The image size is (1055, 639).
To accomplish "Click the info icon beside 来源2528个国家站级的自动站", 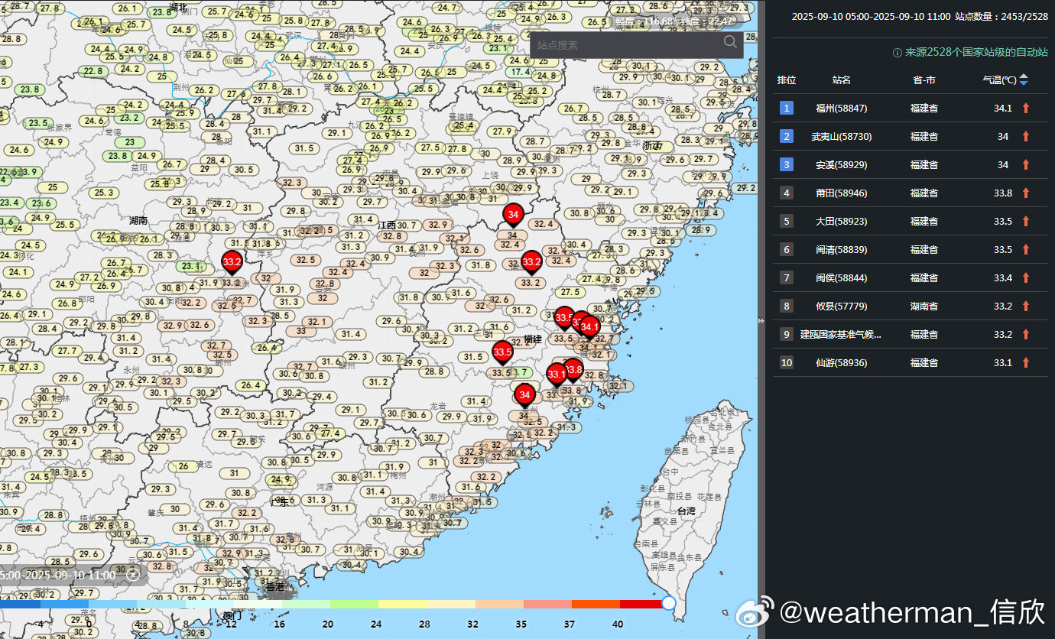I will pyautogui.click(x=898, y=53).
